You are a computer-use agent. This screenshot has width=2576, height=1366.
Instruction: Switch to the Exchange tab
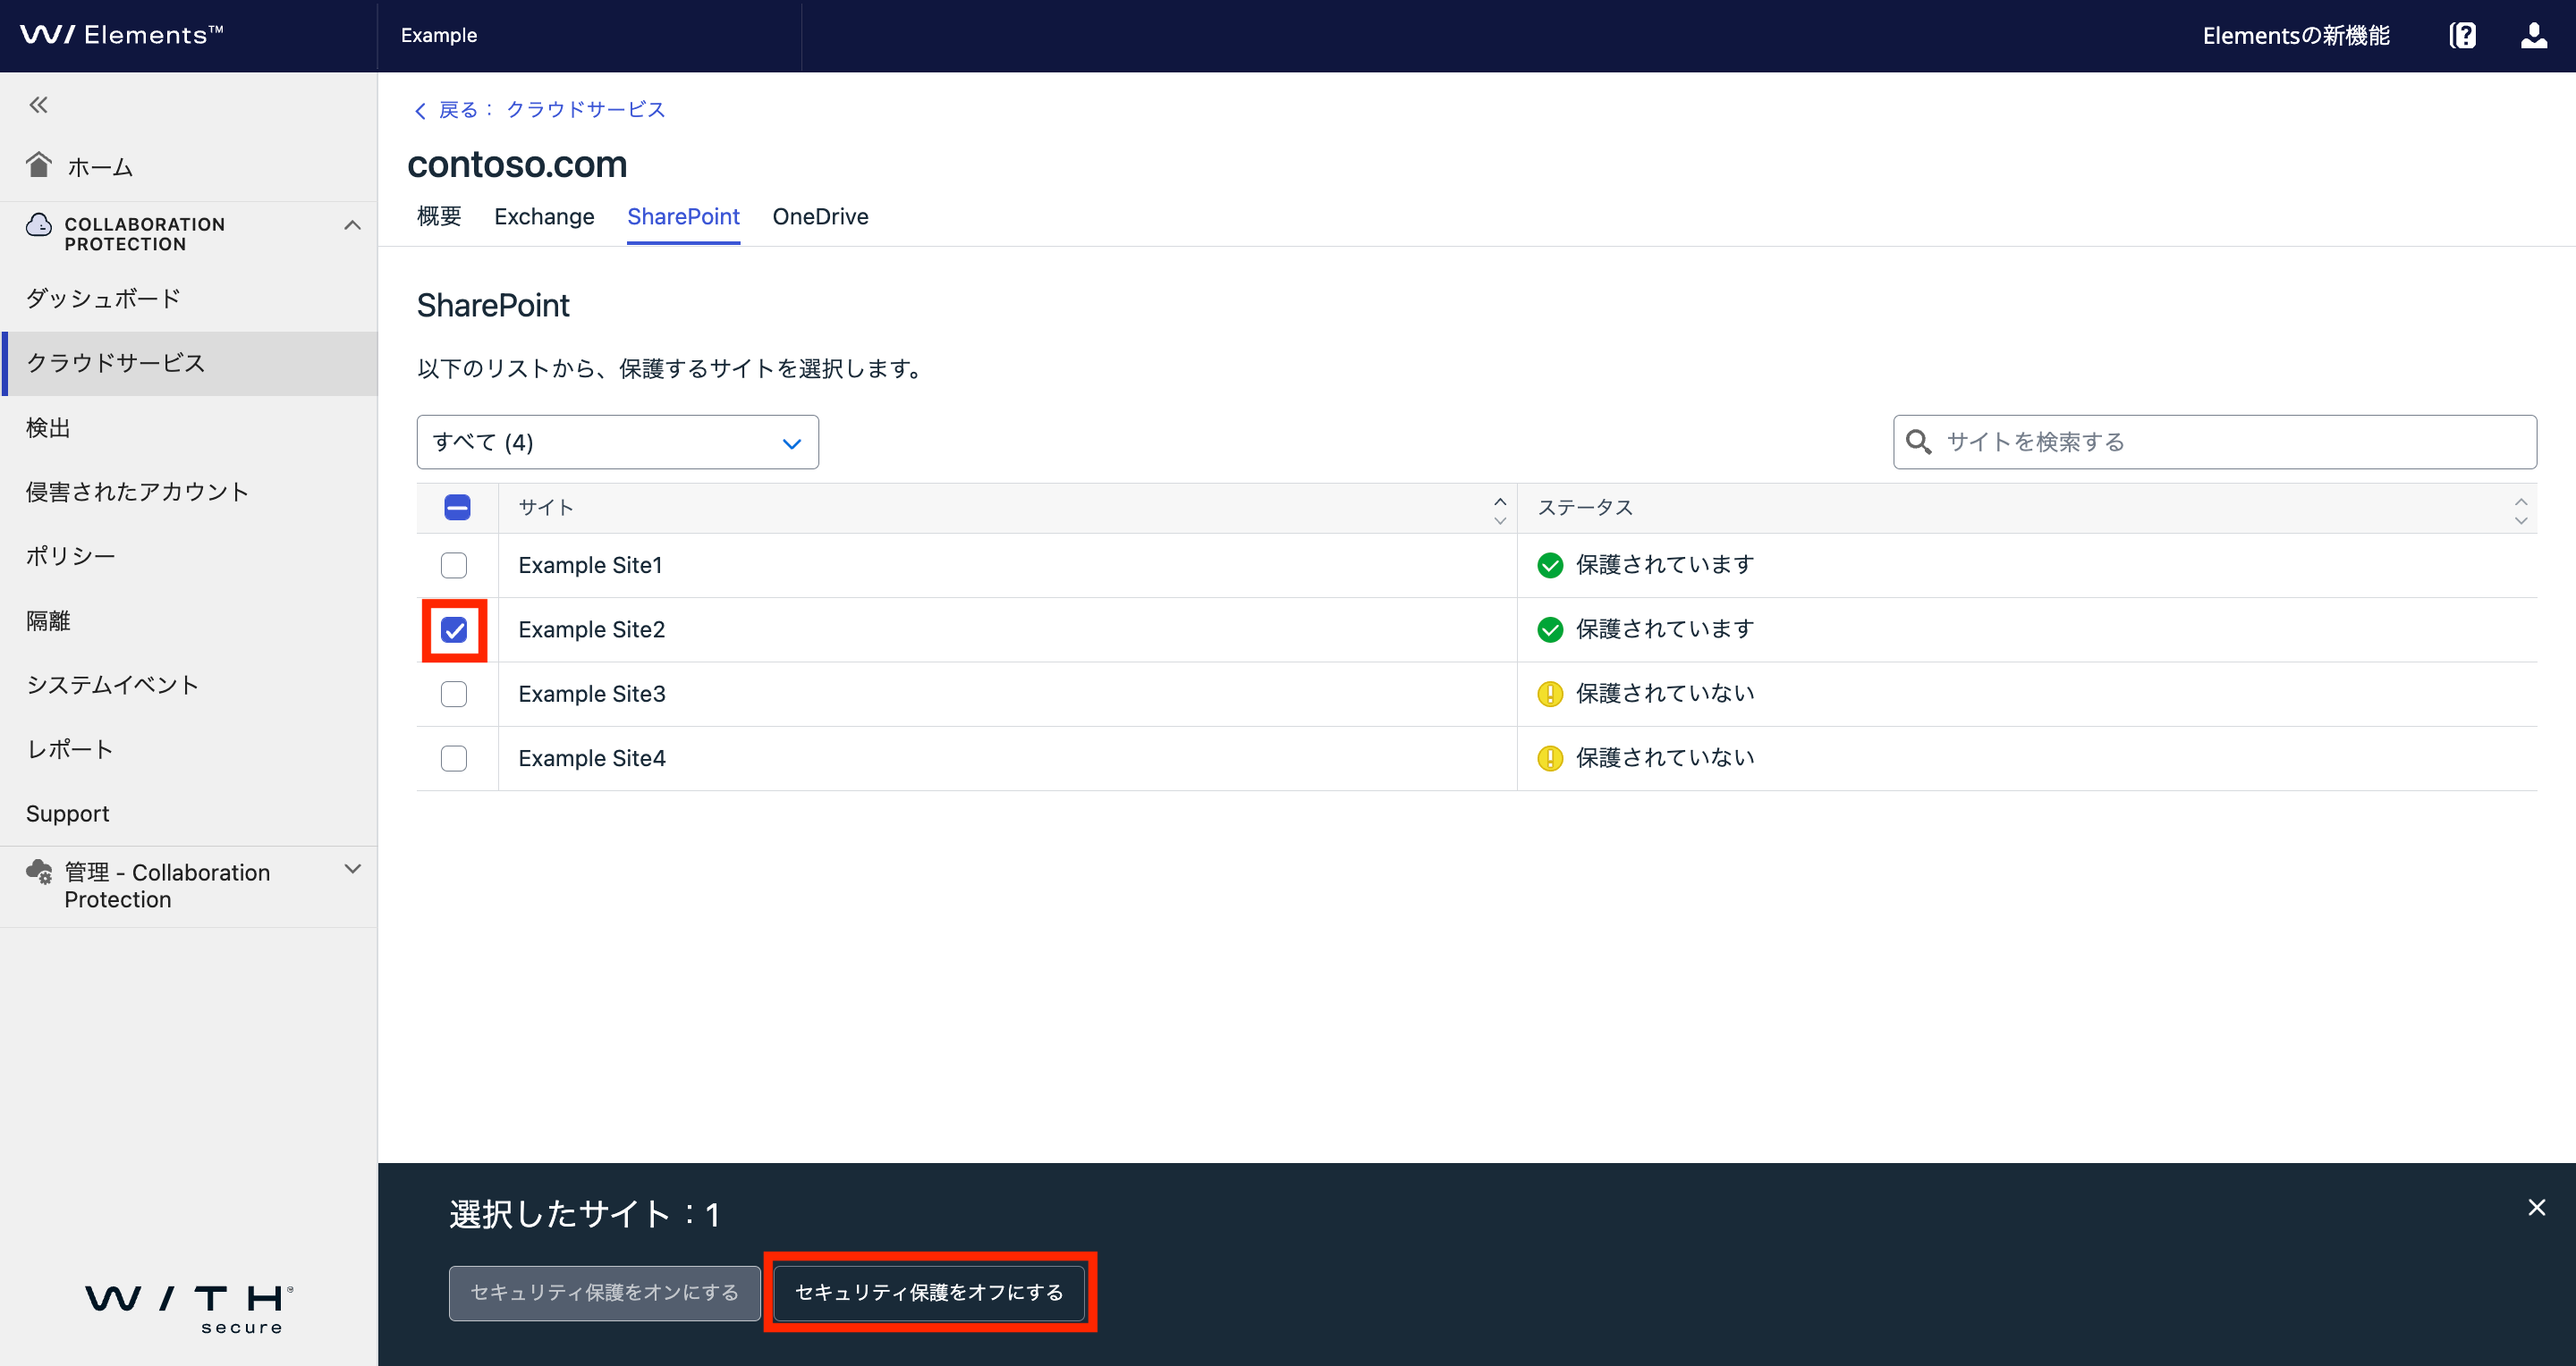point(544,217)
